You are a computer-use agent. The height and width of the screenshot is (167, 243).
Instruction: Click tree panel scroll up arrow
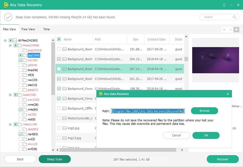click(x=53, y=40)
